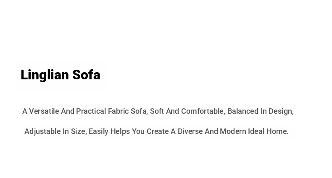
Task: Click the word Design ending the first line
Action: tap(281, 111)
